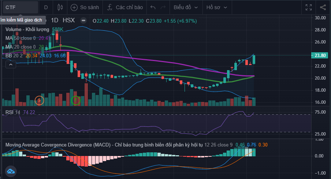The width and height of the screenshot is (331, 179).
Task: Click the So sánh compare button
Action: coord(85,7)
